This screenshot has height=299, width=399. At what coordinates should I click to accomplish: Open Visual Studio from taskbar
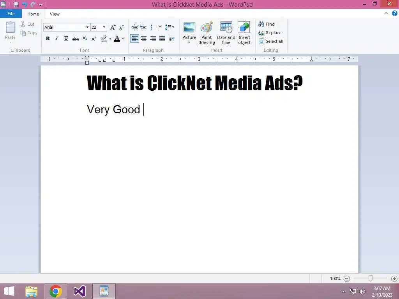(x=79, y=291)
